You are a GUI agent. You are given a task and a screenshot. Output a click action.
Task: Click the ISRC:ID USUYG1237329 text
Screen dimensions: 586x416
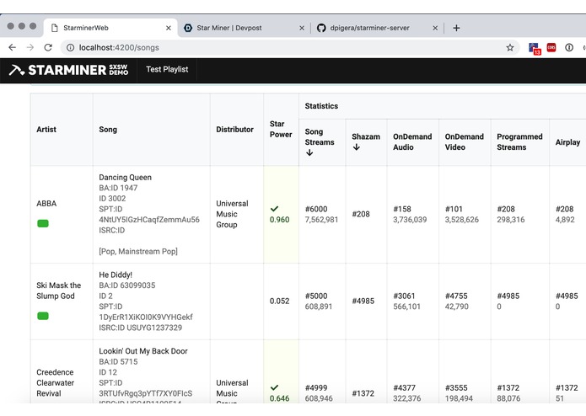coord(141,328)
